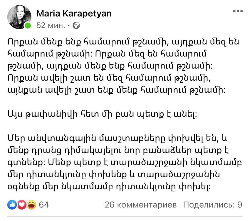Click the laughing Haha reaction icon
This screenshot has width=250, height=221.
tap(31, 205)
